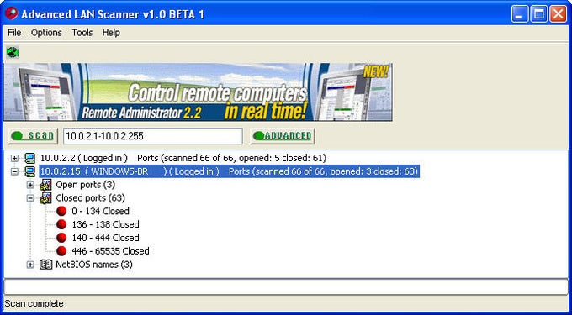Click the green refresh icon in the toolbar
The width and height of the screenshot is (572, 315).
[x=13, y=52]
